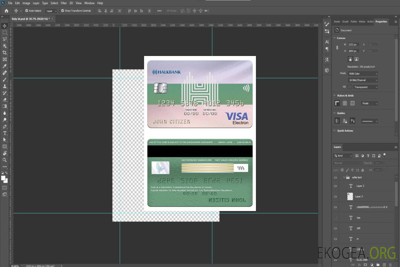The image size is (400, 267).
Task: Hide the 'edite text' layer group
Action: tap(336, 178)
